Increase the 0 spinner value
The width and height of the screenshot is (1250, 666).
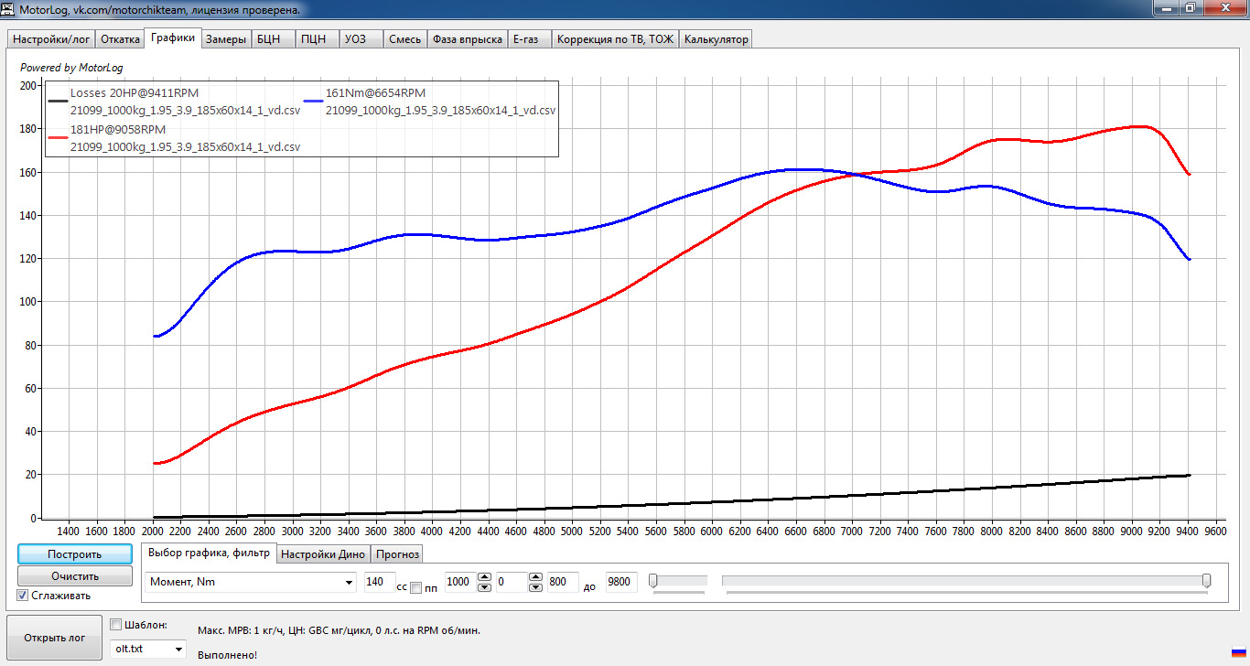click(x=535, y=577)
